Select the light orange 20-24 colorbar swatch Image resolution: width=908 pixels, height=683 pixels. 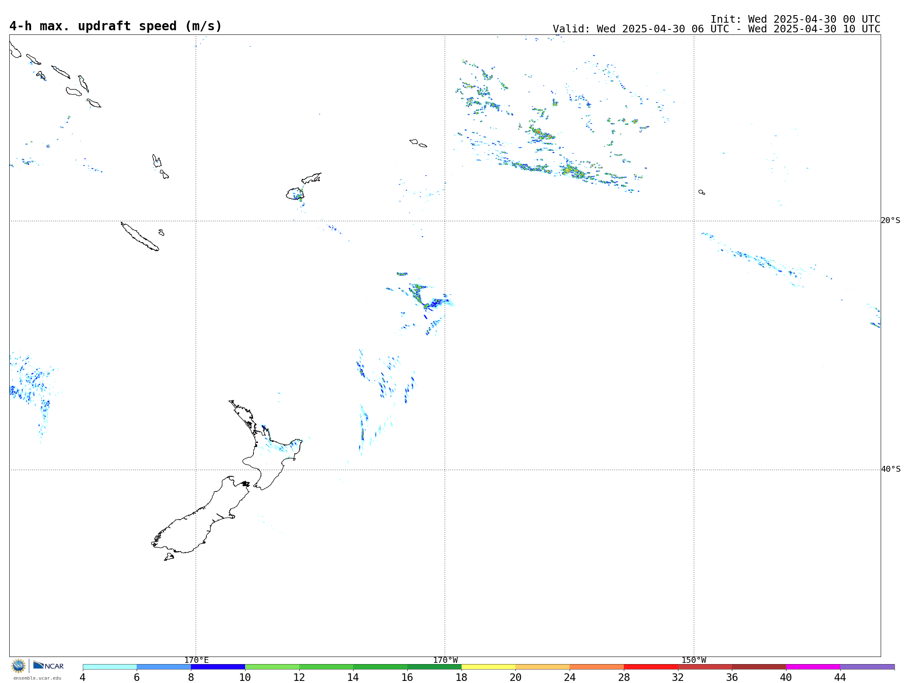[543, 667]
